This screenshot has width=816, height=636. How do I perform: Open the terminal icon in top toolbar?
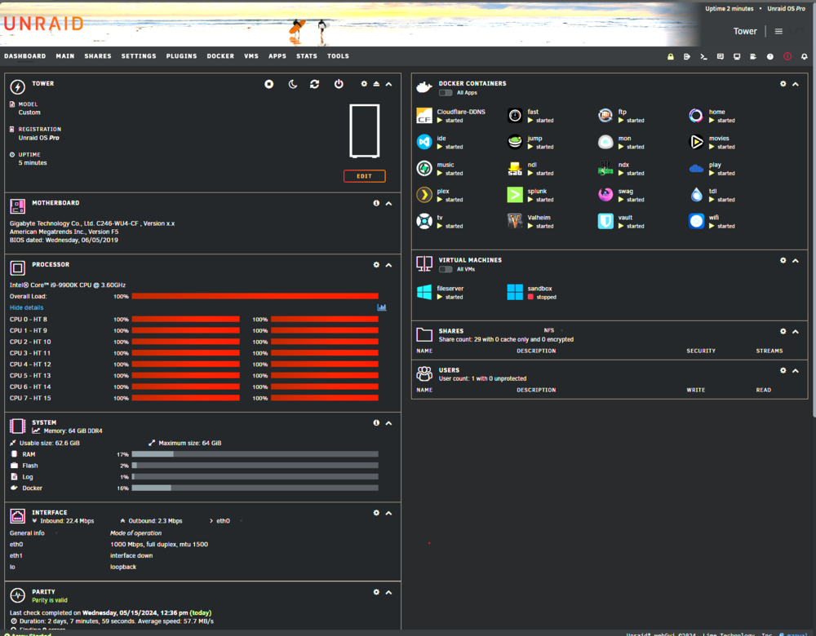pos(703,57)
